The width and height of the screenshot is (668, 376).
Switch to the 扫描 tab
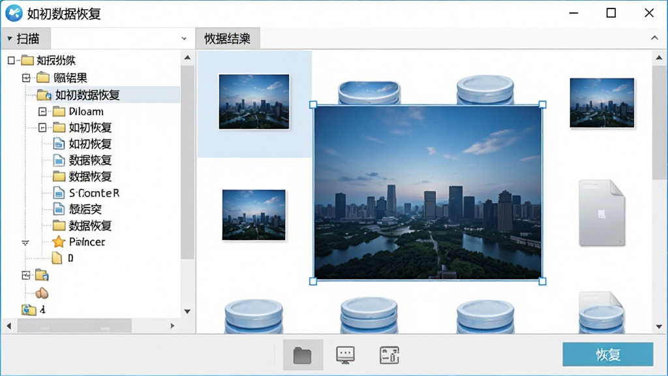[26, 39]
